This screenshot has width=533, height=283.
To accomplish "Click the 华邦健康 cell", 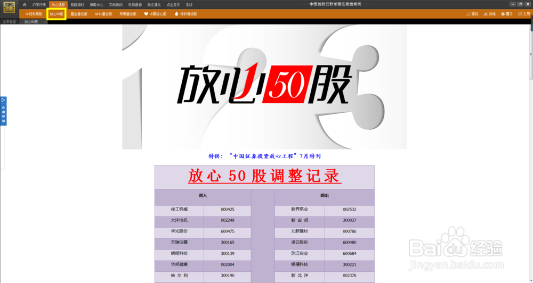I will coord(179,265).
